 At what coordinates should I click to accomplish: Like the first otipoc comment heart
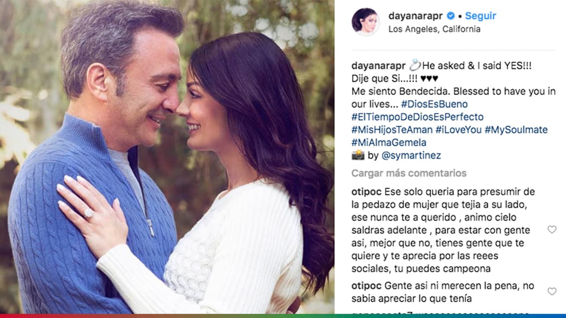pyautogui.click(x=551, y=229)
